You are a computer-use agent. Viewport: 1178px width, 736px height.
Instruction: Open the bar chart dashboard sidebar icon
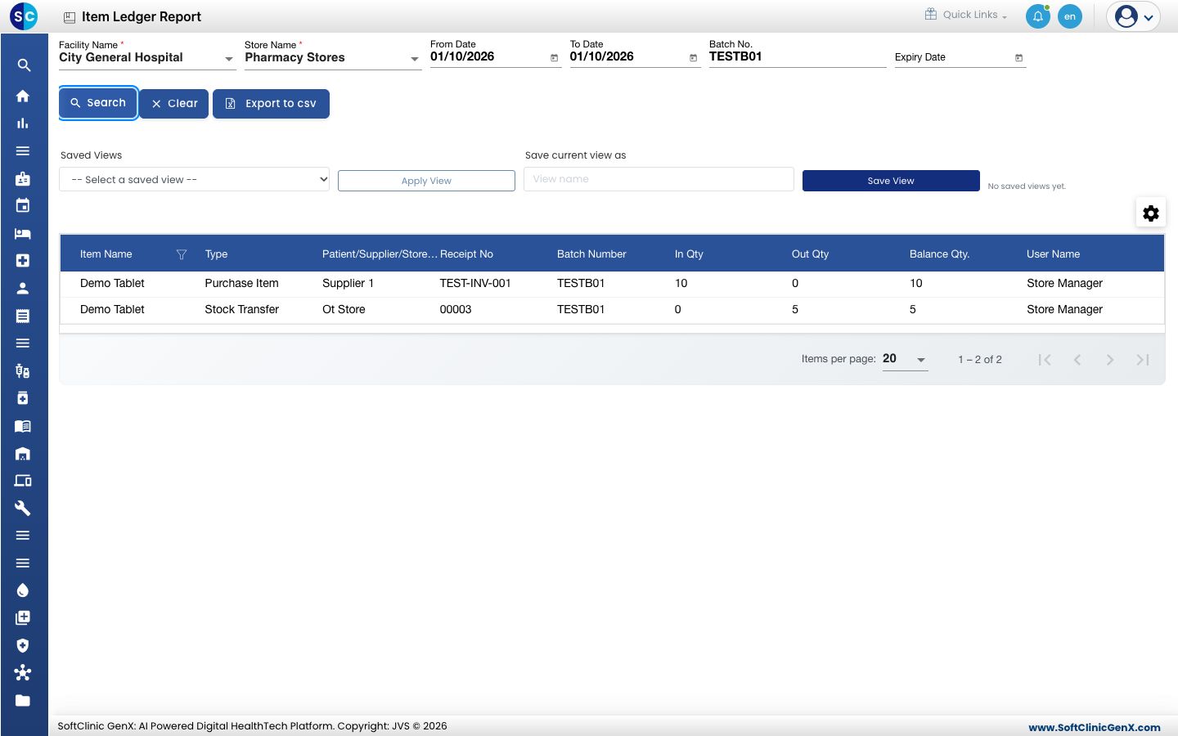23,123
